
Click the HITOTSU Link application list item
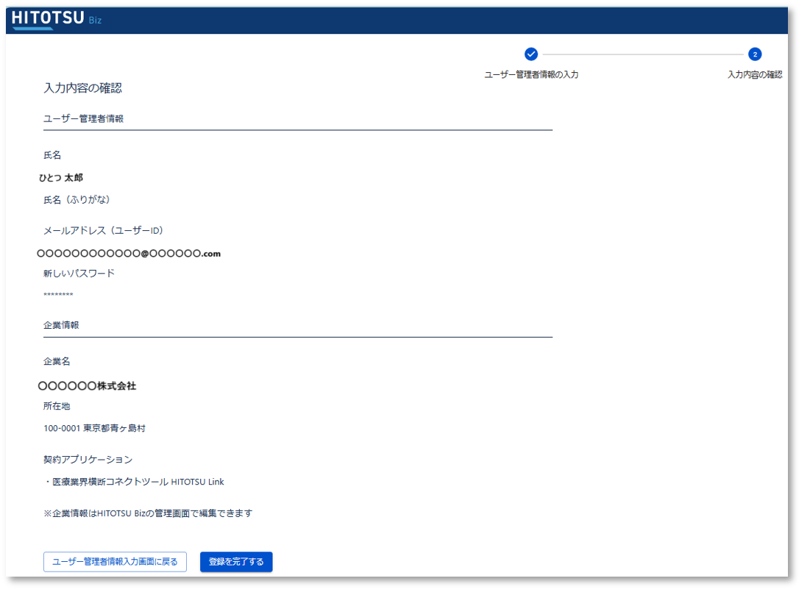[x=136, y=482]
